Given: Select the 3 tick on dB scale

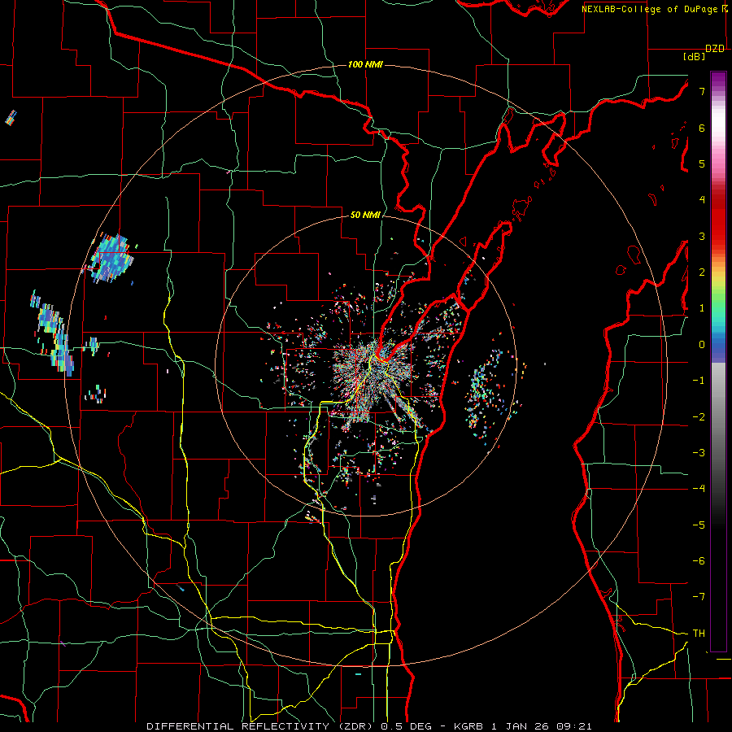Looking at the screenshot, I should pyautogui.click(x=702, y=236).
